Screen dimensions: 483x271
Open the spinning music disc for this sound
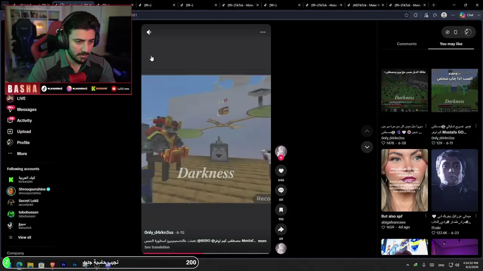coord(281,248)
